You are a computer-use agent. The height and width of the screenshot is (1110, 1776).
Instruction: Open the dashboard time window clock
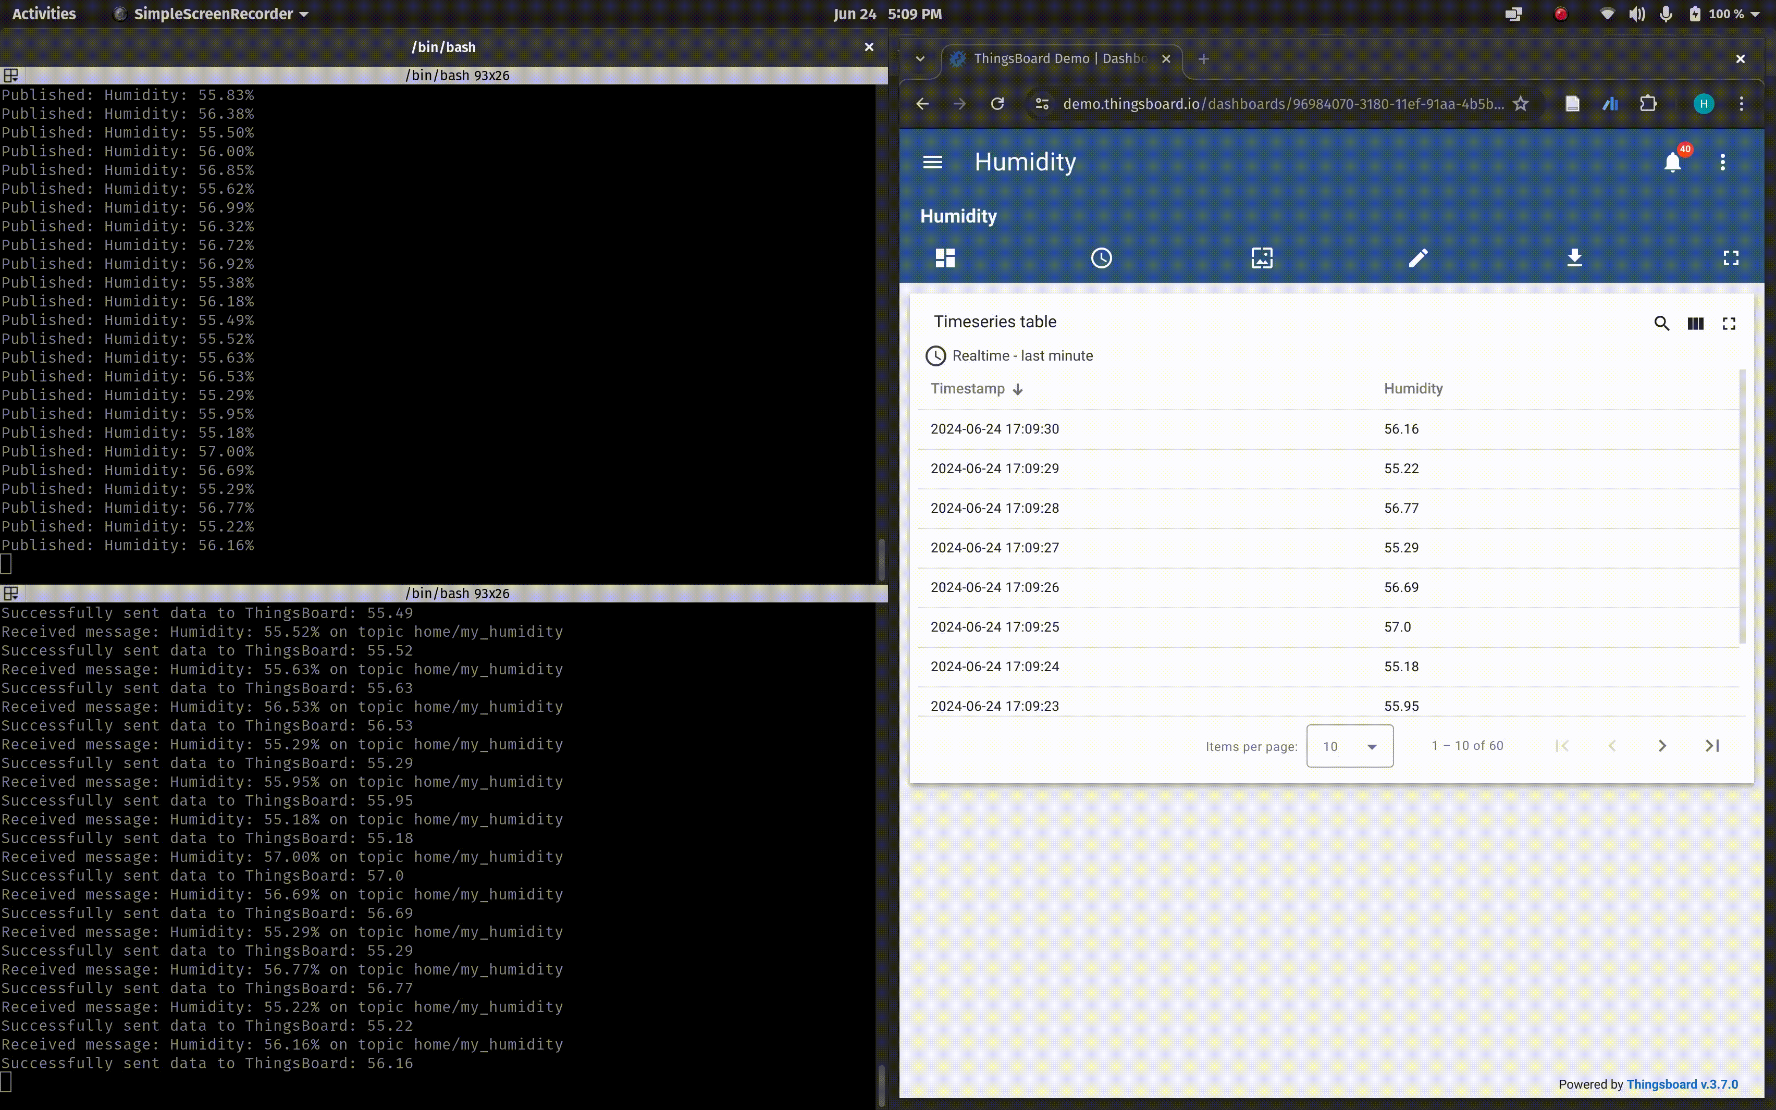coord(1101,257)
